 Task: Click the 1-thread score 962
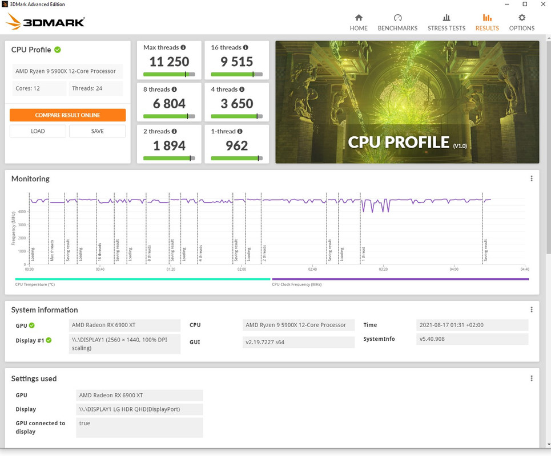(236, 145)
